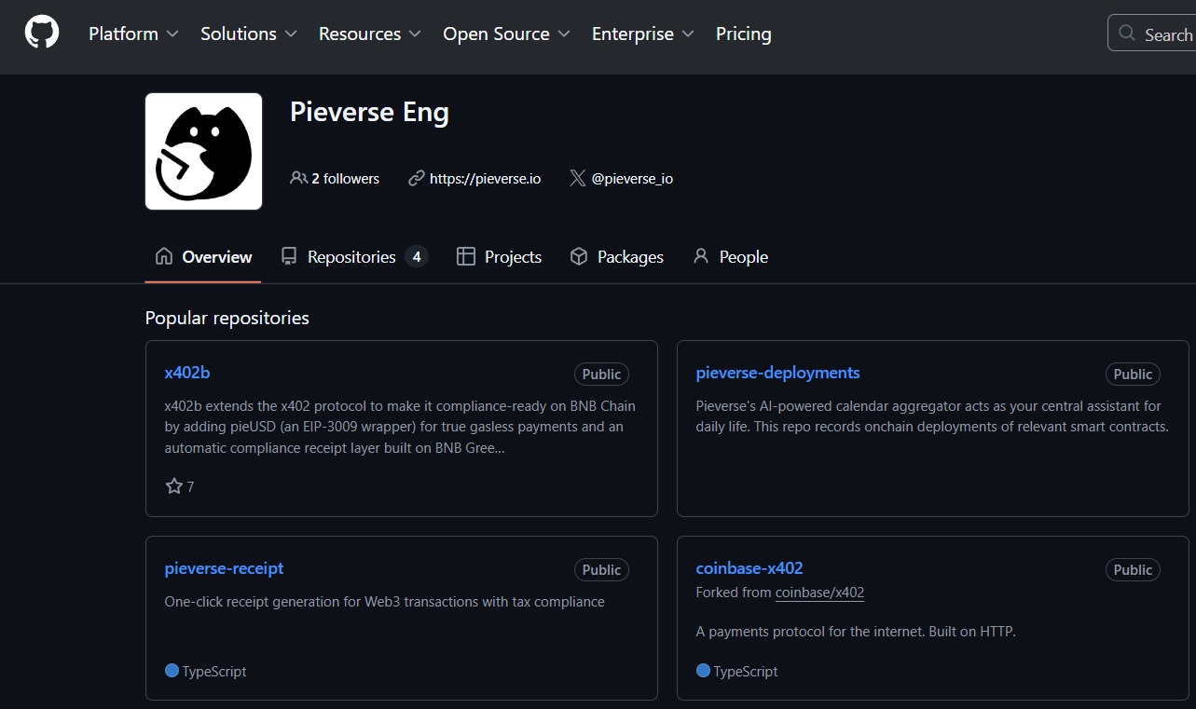Screen dimensions: 1196x709
Task: Click the magnifier icon in Search
Action: (x=1127, y=34)
